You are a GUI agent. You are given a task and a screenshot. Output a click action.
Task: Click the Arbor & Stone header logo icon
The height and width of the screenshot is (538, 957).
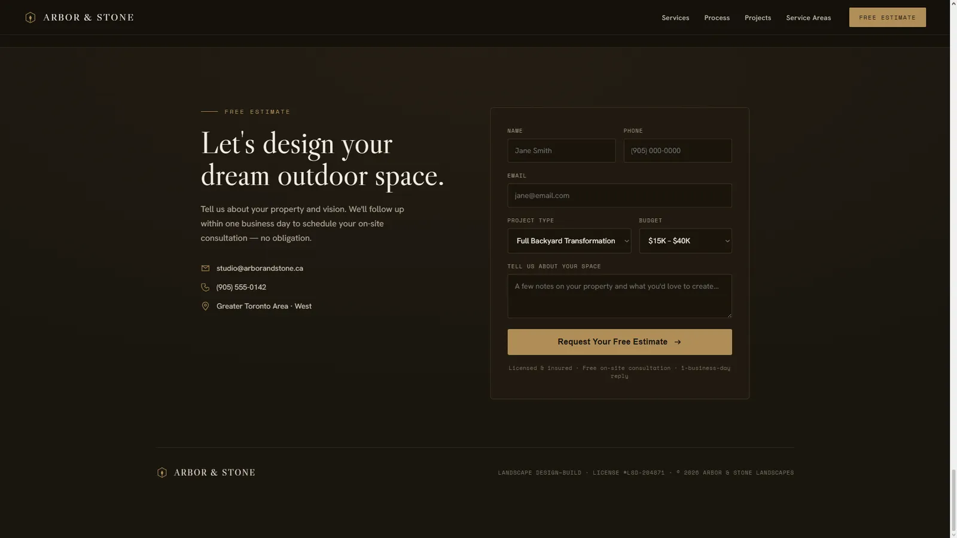[x=31, y=17]
